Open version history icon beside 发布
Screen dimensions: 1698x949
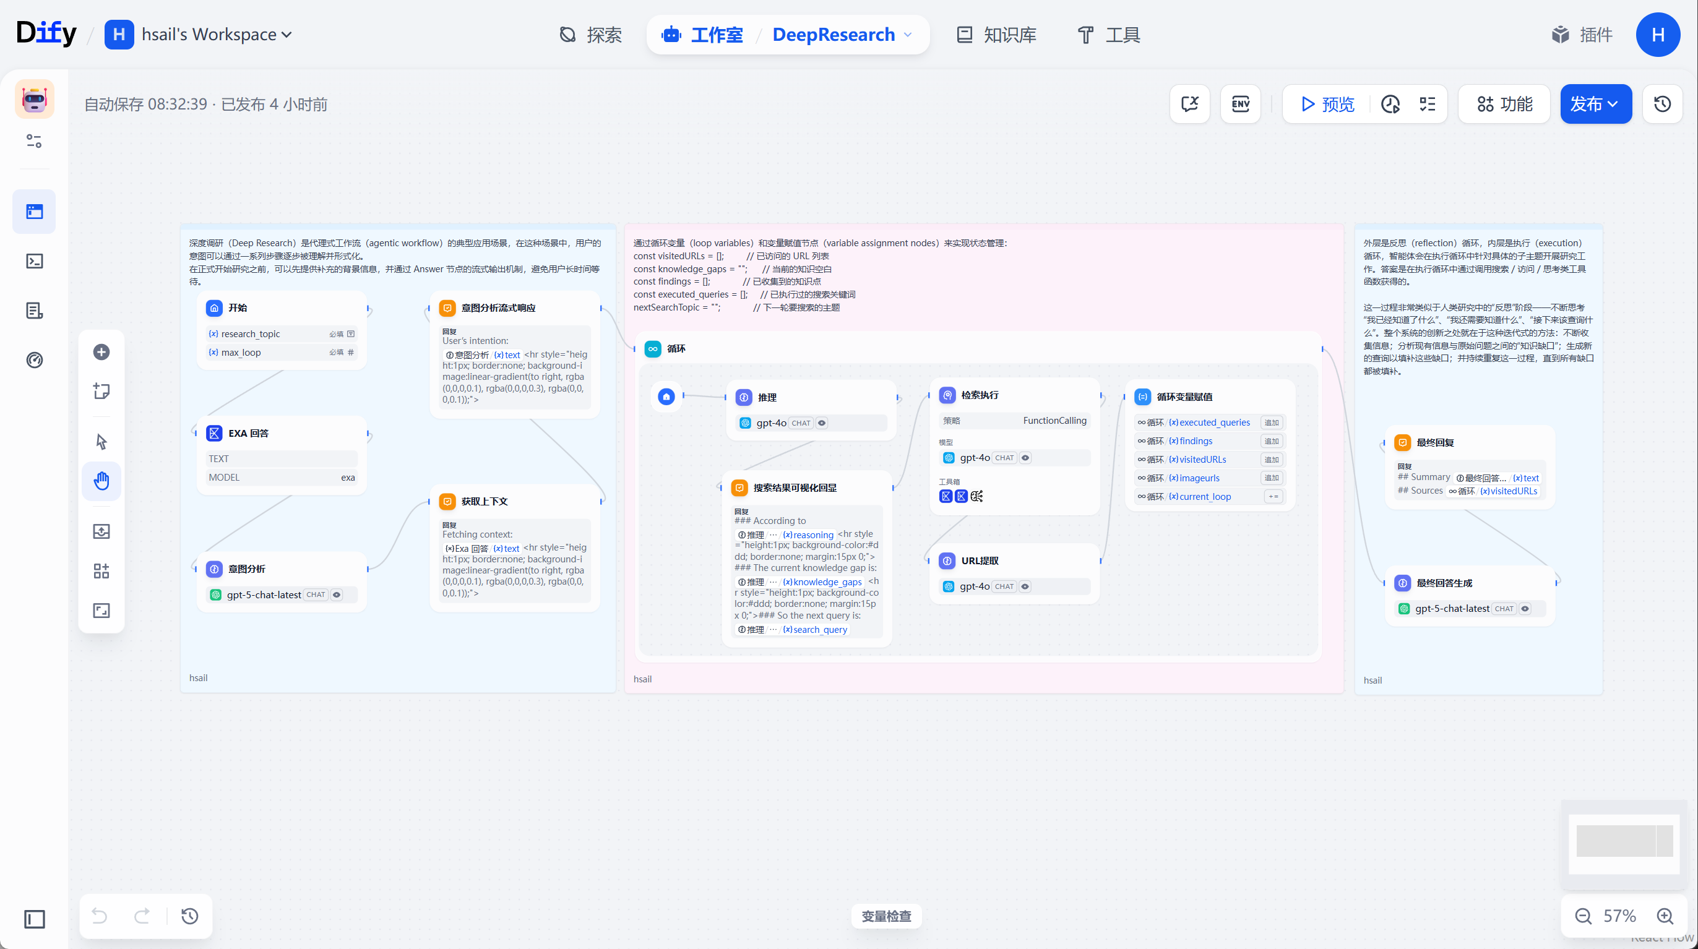pyautogui.click(x=1662, y=104)
